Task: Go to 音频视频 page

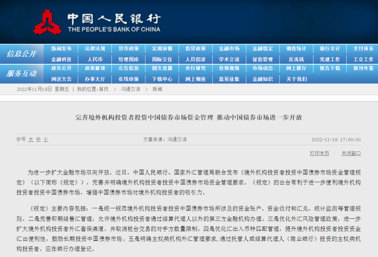Action: point(229,68)
